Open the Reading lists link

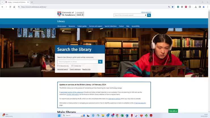pyautogui.click(x=86, y=69)
